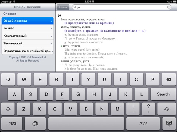This screenshot has width=177, height=132.
Task: Tap the Search key on the keyboard
Action: point(163,94)
